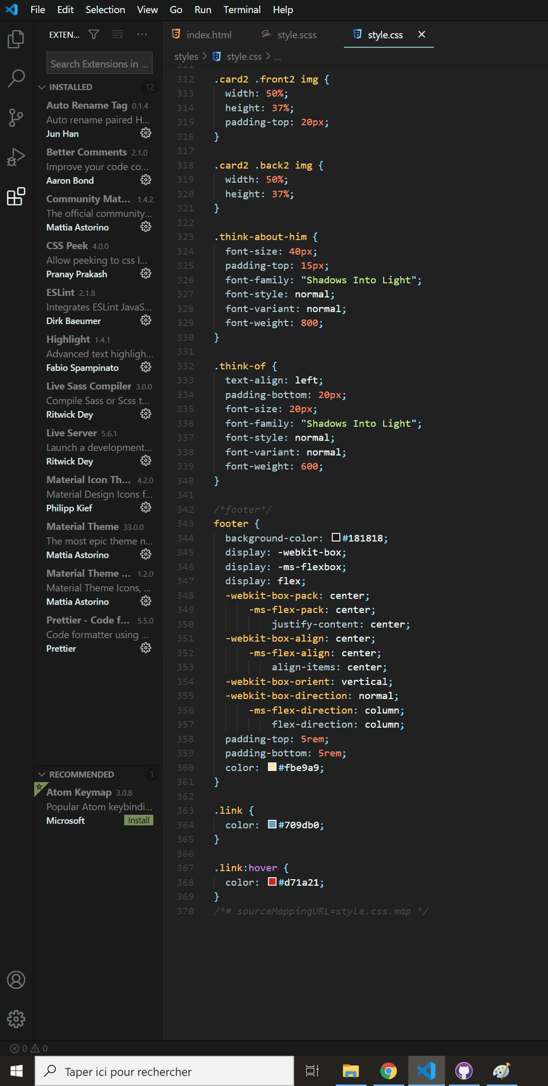
Task: Open color picker for #fbe9a9 swatch
Action: 272,767
